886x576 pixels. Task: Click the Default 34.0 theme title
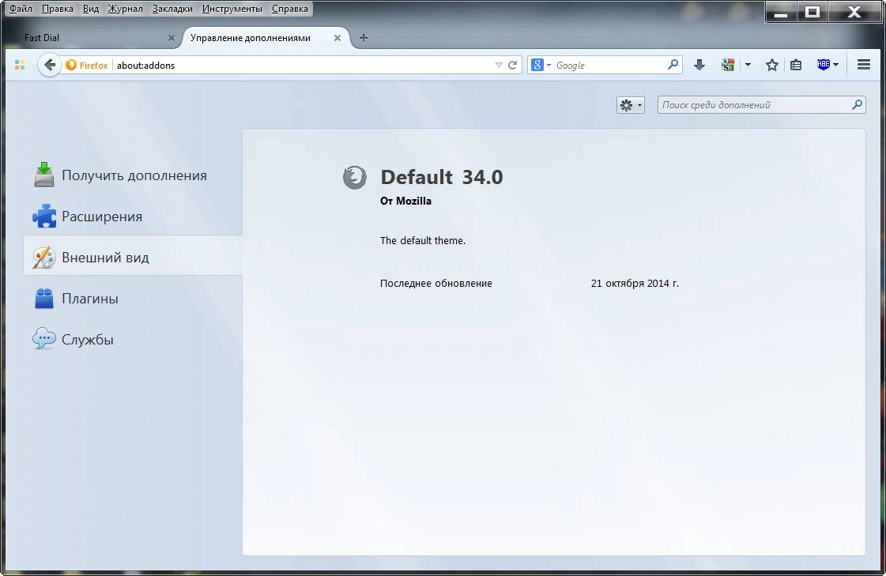[x=442, y=177]
